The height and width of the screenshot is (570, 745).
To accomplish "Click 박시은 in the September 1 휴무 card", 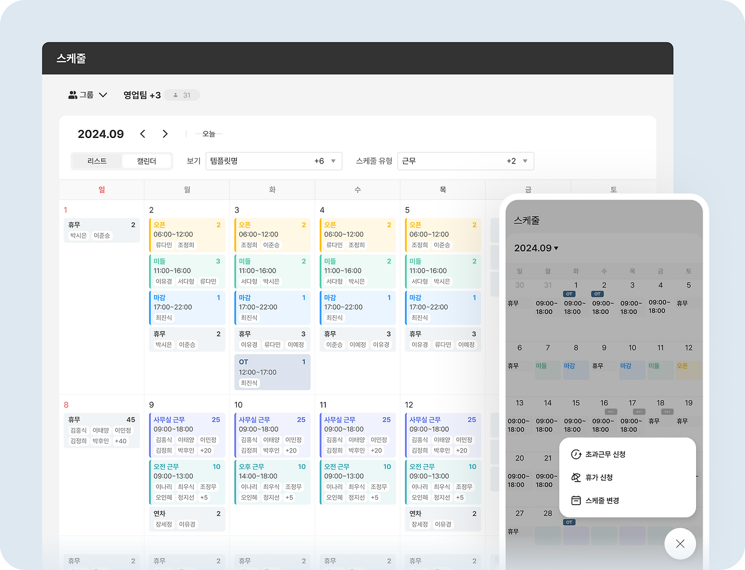I will 79,236.
